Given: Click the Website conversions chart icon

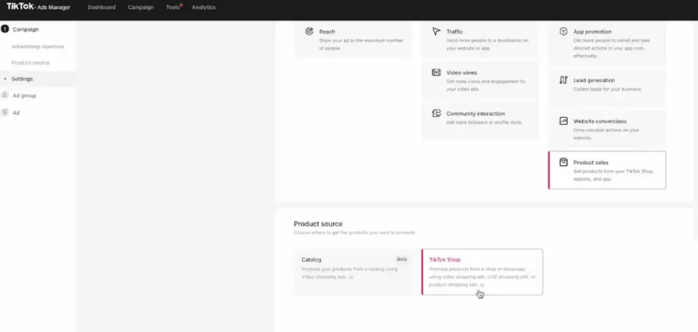Looking at the screenshot, I should tap(563, 121).
